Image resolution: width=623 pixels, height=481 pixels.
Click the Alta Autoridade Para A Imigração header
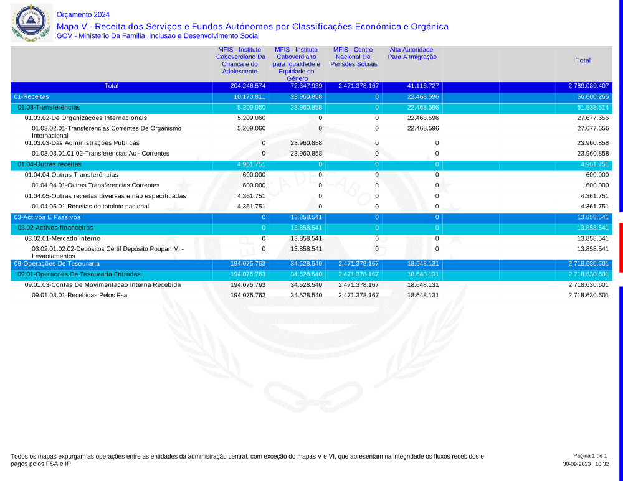tap(412, 53)
